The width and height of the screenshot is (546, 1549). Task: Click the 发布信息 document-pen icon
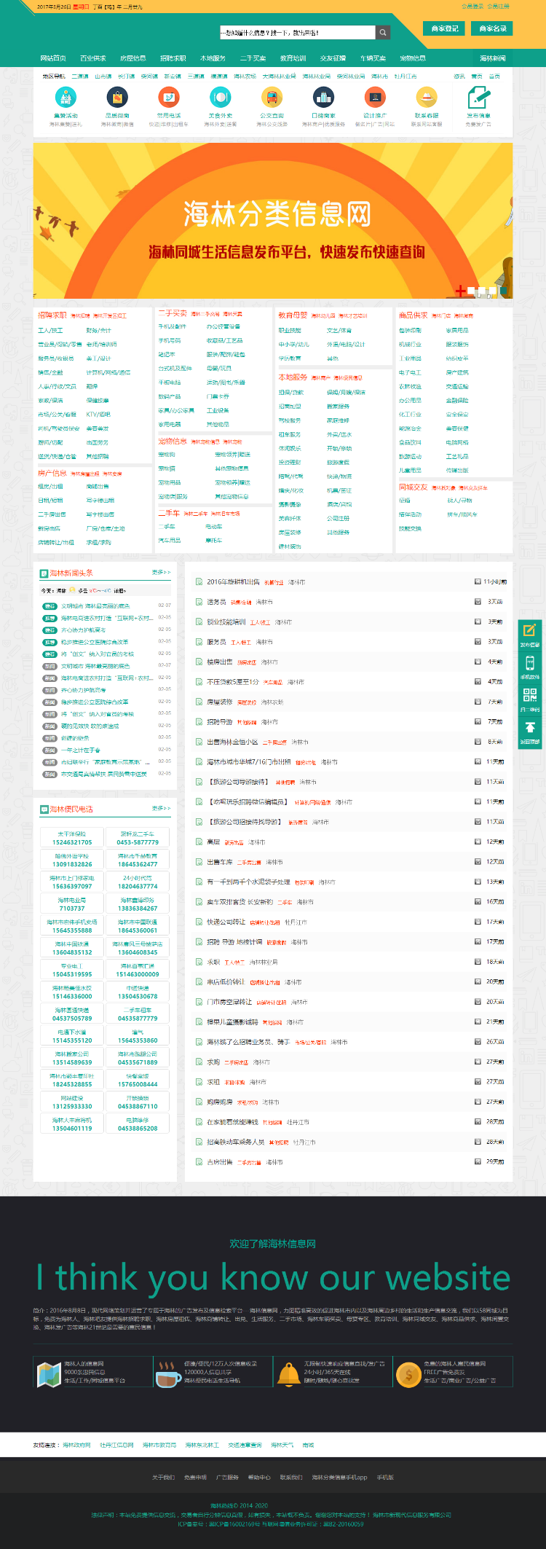pos(478,97)
